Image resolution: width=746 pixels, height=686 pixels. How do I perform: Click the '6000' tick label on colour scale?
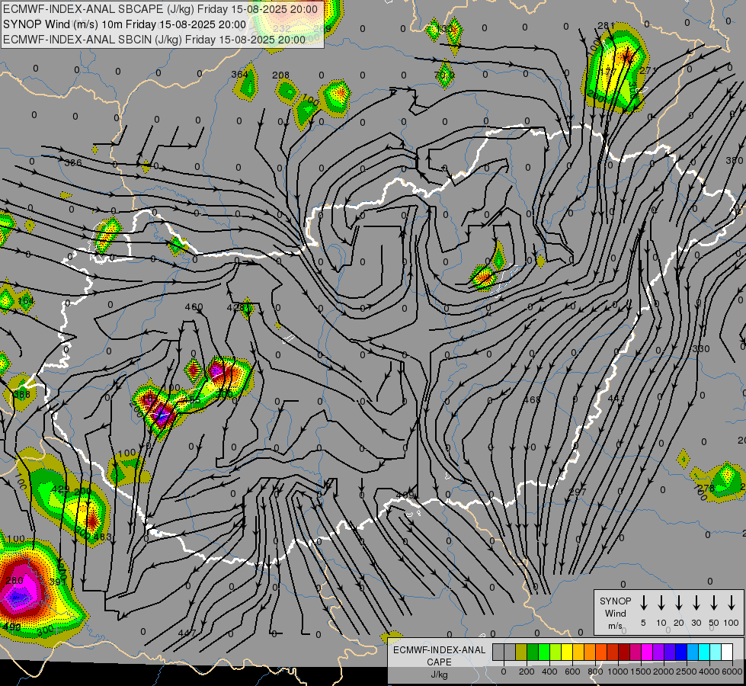click(732, 672)
